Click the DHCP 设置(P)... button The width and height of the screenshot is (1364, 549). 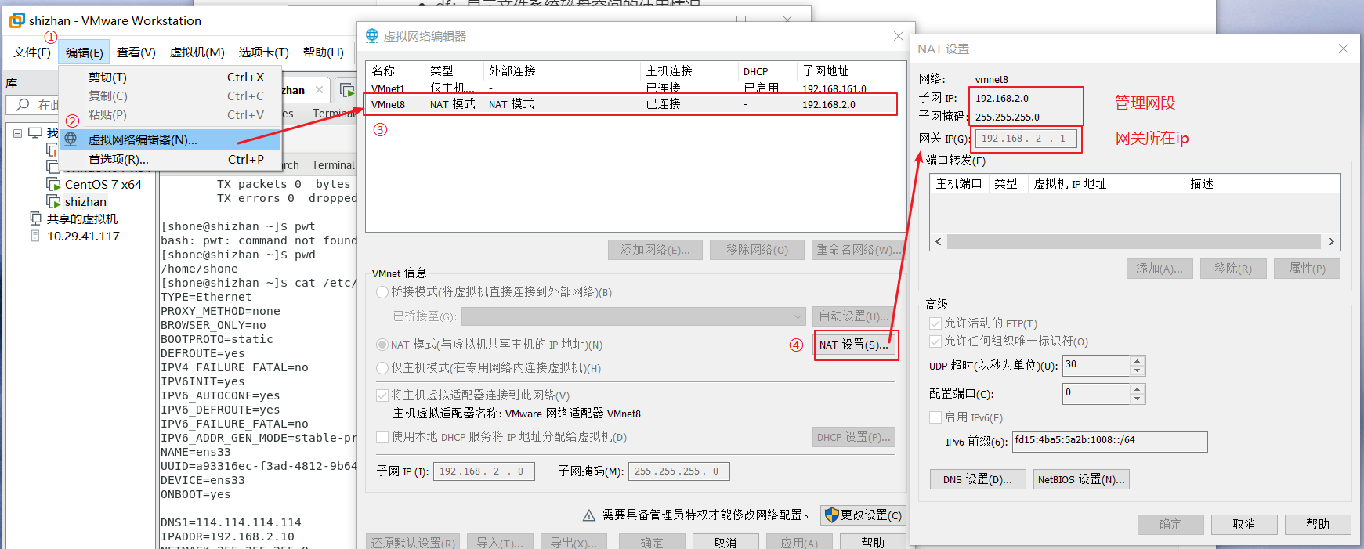853,438
